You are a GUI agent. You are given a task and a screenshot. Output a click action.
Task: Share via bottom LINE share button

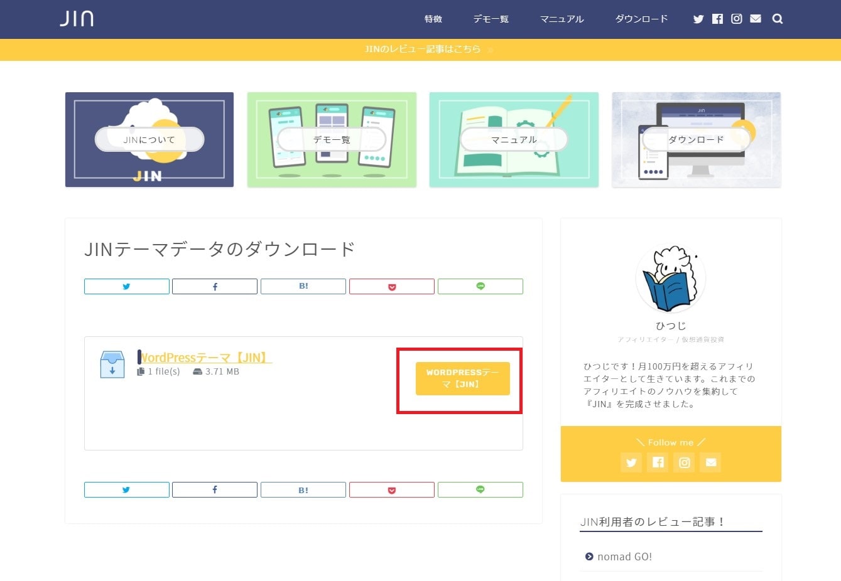click(x=480, y=489)
